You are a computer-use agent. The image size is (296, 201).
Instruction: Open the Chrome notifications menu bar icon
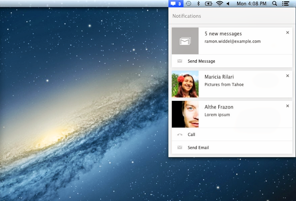(176, 4)
